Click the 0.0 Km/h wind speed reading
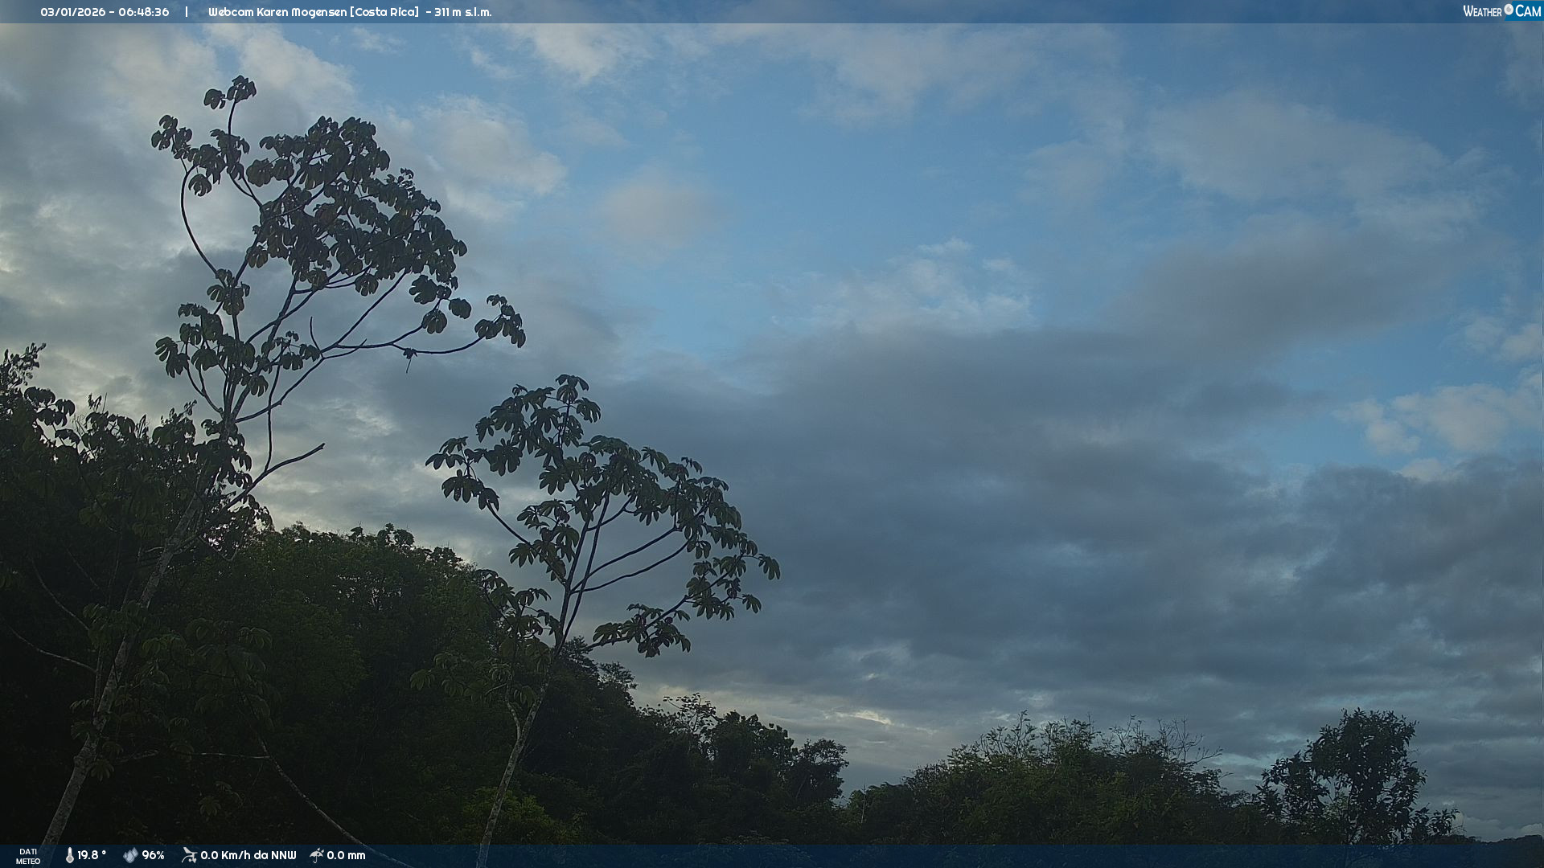 228,855
